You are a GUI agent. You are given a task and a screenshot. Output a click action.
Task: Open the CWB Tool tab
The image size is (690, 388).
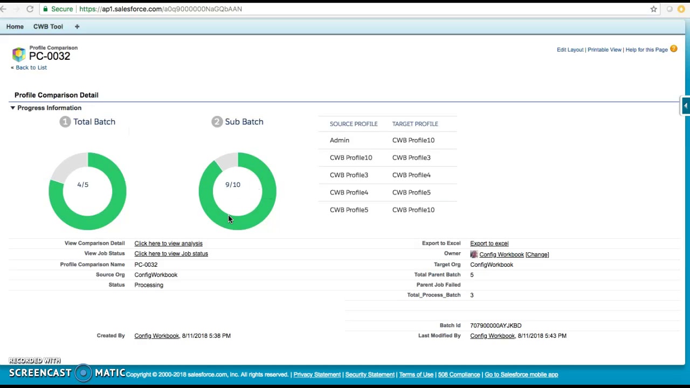pos(48,26)
